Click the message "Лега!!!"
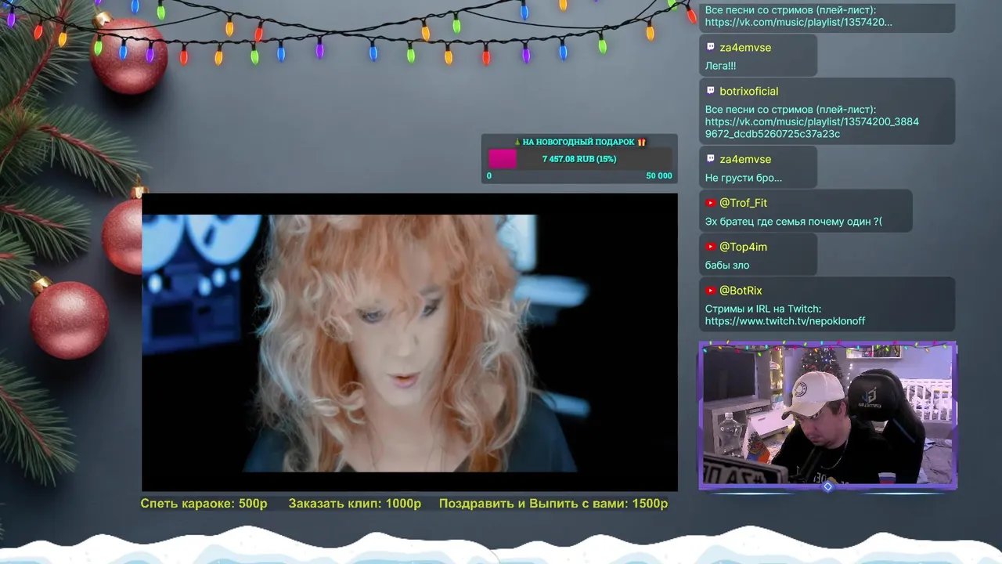Viewport: 1002px width, 564px height. point(720,66)
